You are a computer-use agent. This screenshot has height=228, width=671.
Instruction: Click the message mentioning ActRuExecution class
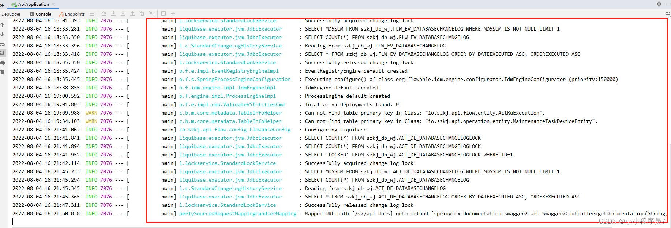[425, 113]
